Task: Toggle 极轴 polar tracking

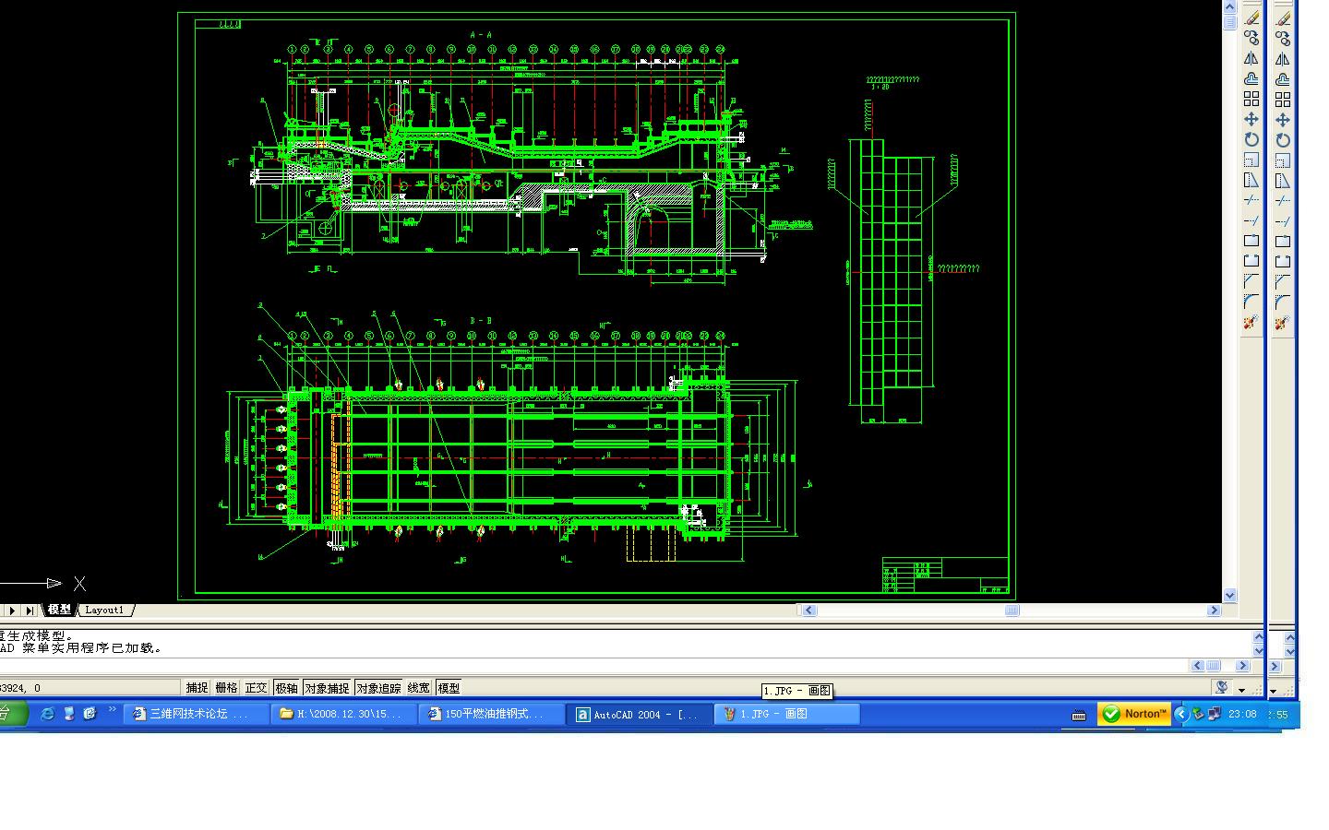Action: (287, 688)
